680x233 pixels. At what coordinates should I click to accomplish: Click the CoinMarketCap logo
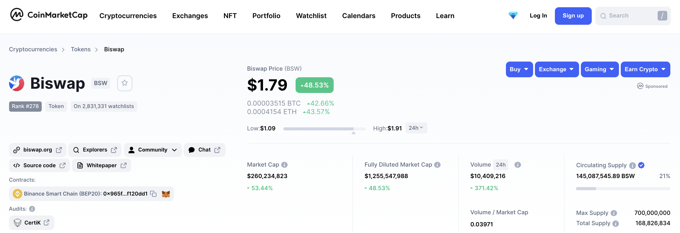49,15
